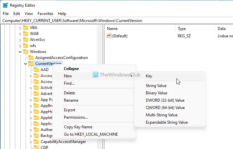Click the Type column header
Viewport: 233px width, 149px height.
point(196,29)
